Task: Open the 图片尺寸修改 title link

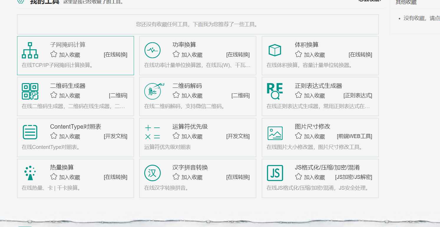Action: click(313, 127)
